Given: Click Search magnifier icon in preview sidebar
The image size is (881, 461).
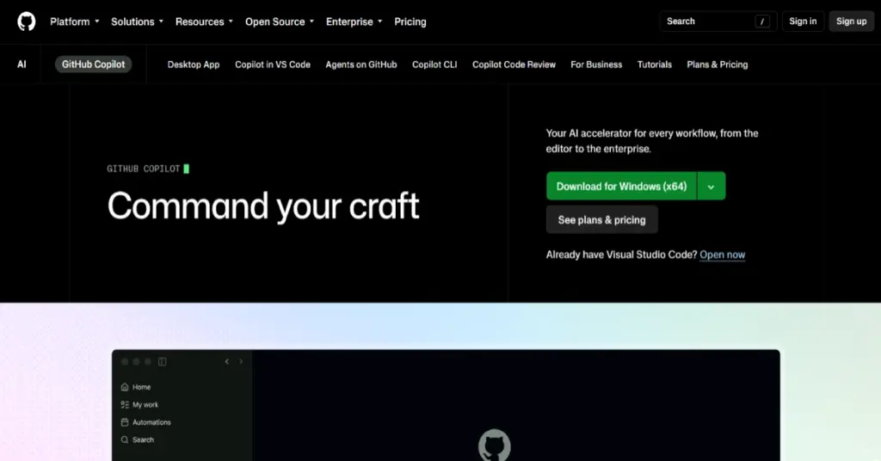Looking at the screenshot, I should [x=125, y=439].
